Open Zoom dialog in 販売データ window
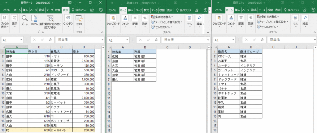The width and height of the screenshot is (317, 133). click(25, 20)
